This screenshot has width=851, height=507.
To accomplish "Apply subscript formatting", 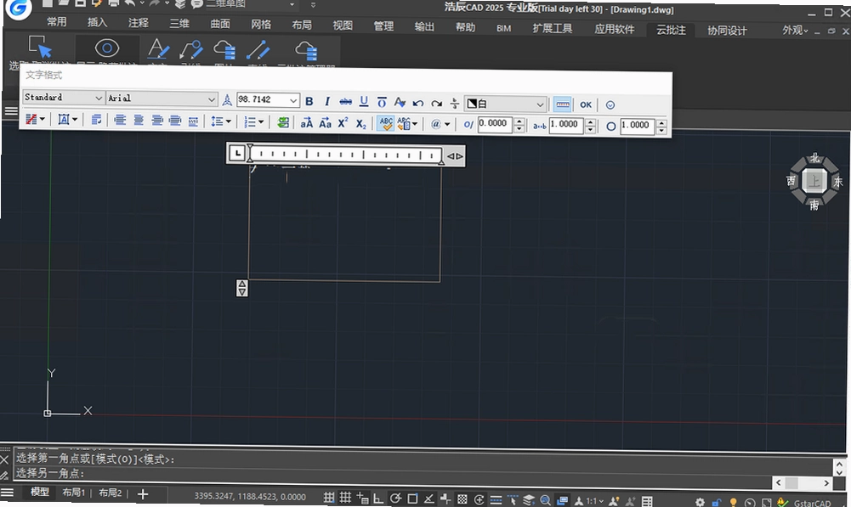I will (361, 124).
